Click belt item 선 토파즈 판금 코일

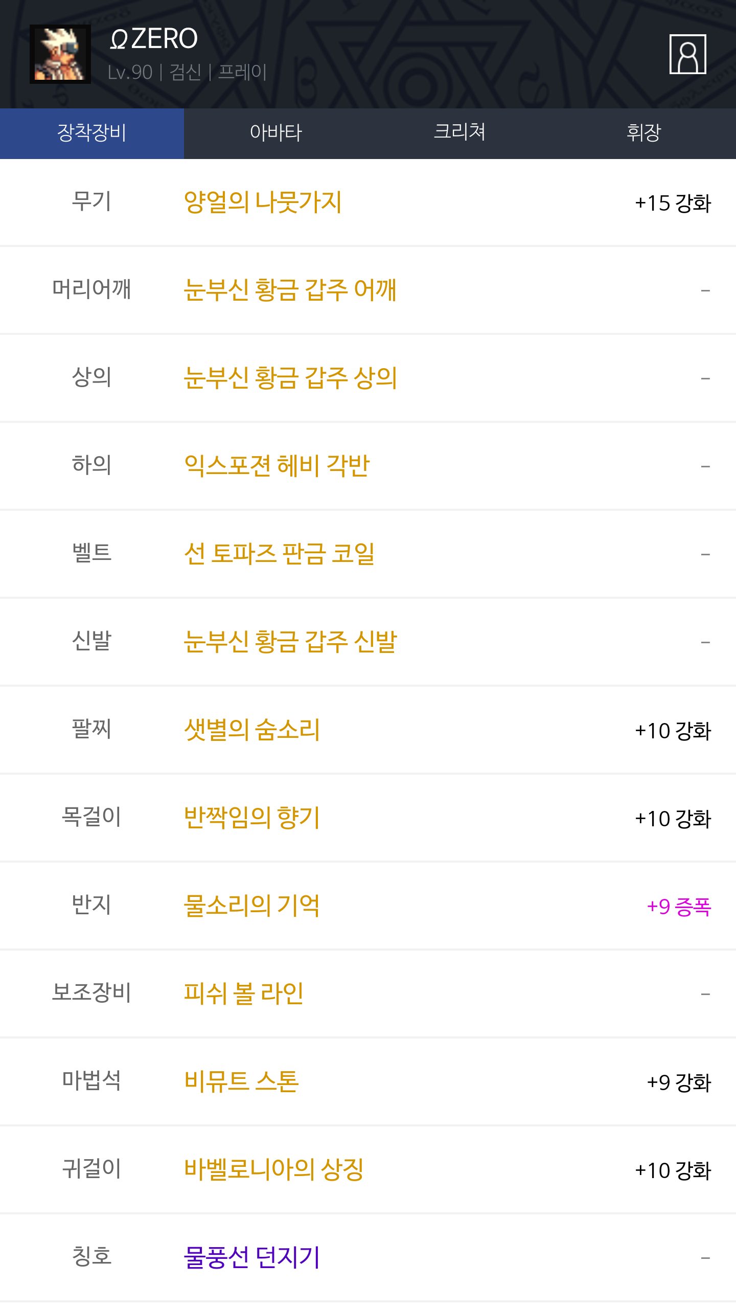pyautogui.click(x=280, y=554)
